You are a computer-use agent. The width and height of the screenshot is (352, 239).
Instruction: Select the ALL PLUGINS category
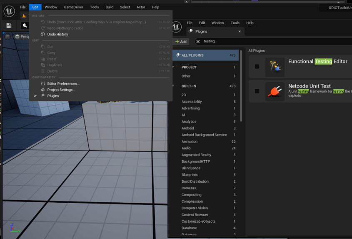pos(192,55)
